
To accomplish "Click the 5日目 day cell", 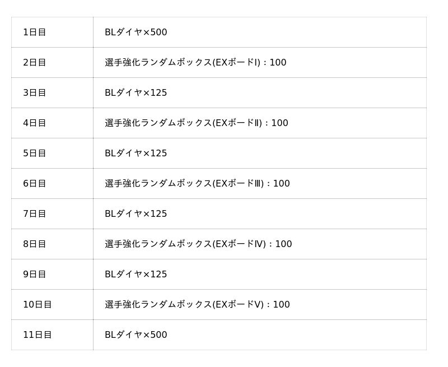I will (35, 154).
